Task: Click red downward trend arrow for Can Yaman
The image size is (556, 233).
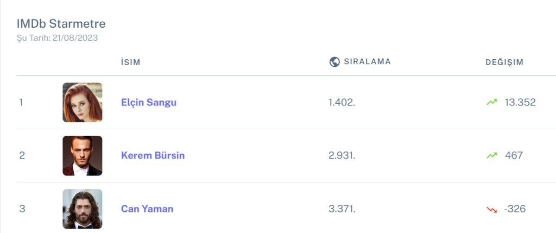Action: point(492,209)
